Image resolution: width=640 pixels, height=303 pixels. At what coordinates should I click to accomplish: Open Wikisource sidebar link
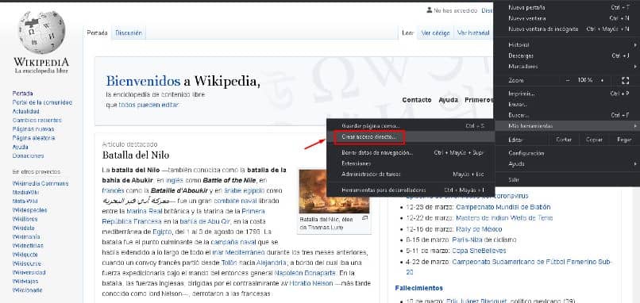tap(26, 263)
